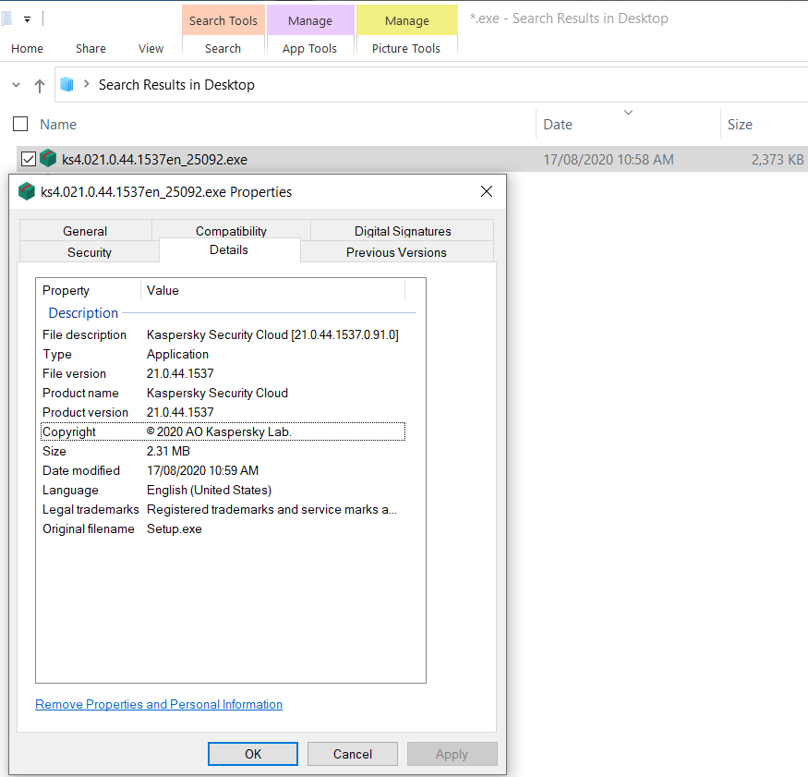Sort results by the Date column header
This screenshot has width=808, height=777.
coord(558,124)
